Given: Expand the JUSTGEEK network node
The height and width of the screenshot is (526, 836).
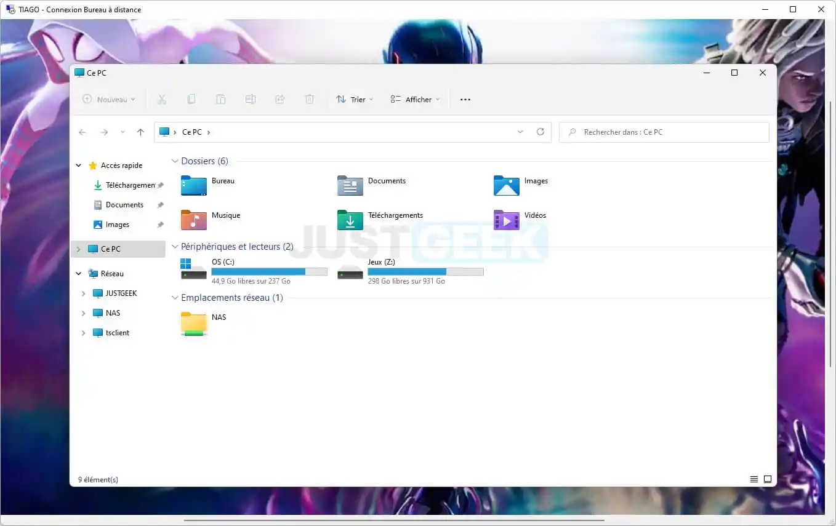Looking at the screenshot, I should (84, 293).
